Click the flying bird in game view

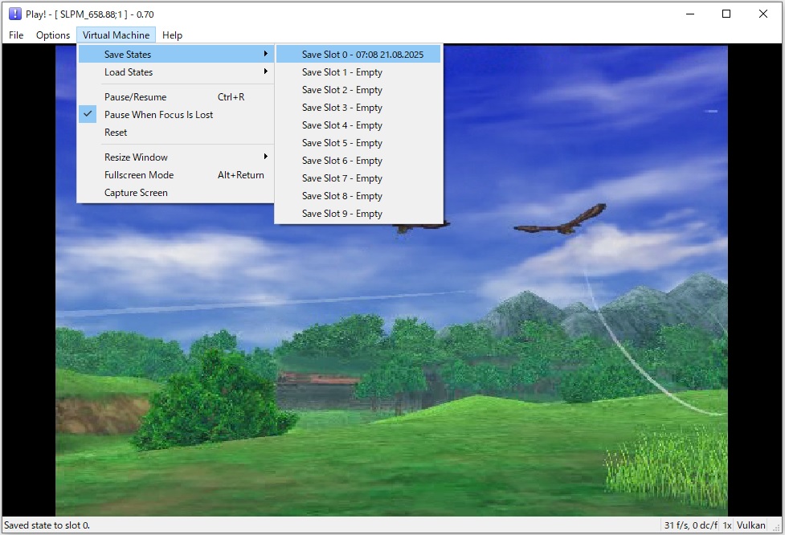(560, 220)
